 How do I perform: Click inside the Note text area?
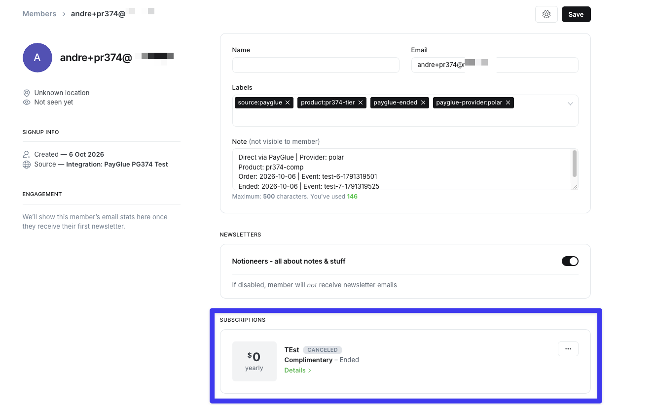tap(402, 169)
